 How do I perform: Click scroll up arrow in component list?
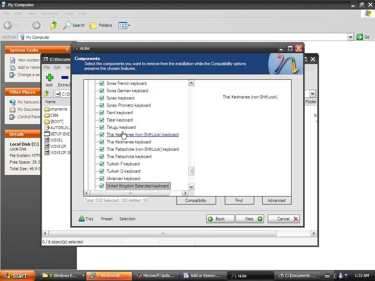[x=191, y=83]
